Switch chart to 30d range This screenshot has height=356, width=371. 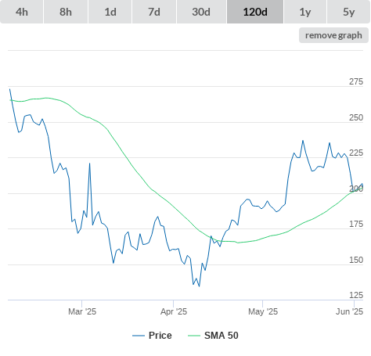click(x=201, y=12)
